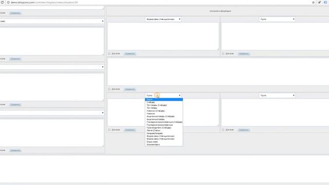This screenshot has width=329, height=185.
Task: Open the 'Форма связи (Напишите нам)' block dropdown
Action: point(163,19)
